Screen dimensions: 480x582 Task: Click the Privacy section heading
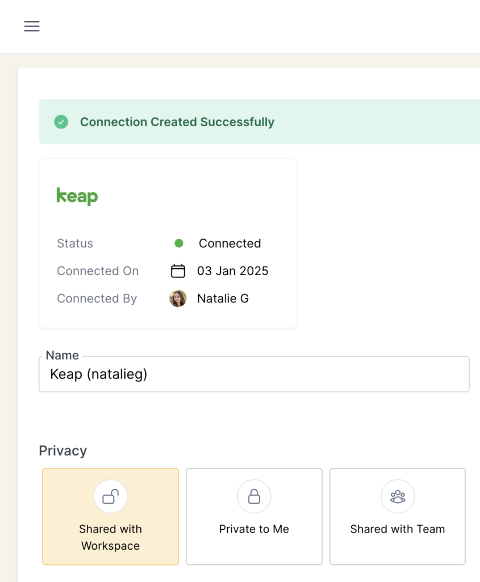62,450
